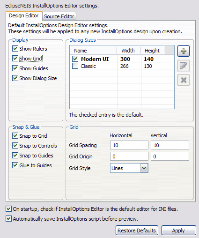Toggle automatic save before preview

(8, 219)
